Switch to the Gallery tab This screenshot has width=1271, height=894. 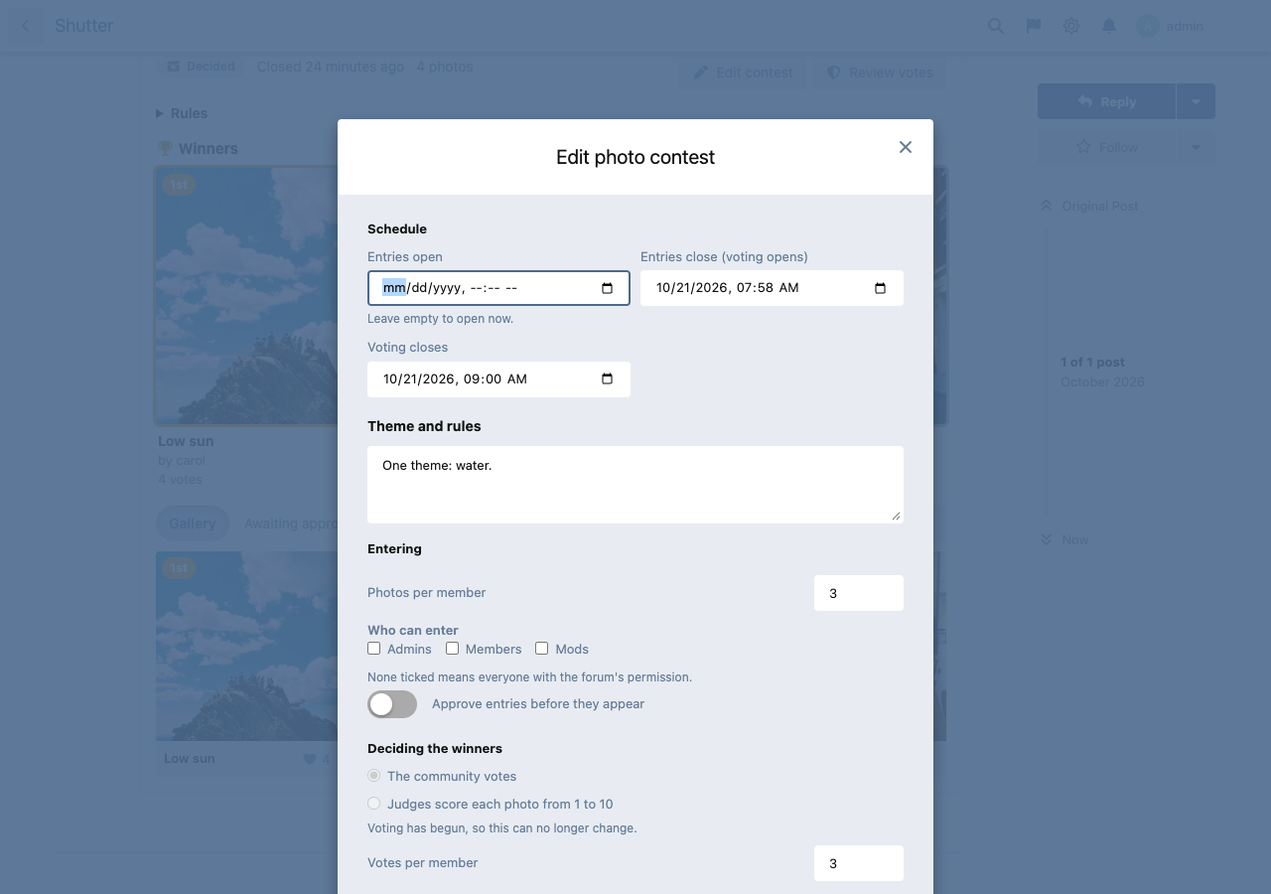[x=193, y=523]
